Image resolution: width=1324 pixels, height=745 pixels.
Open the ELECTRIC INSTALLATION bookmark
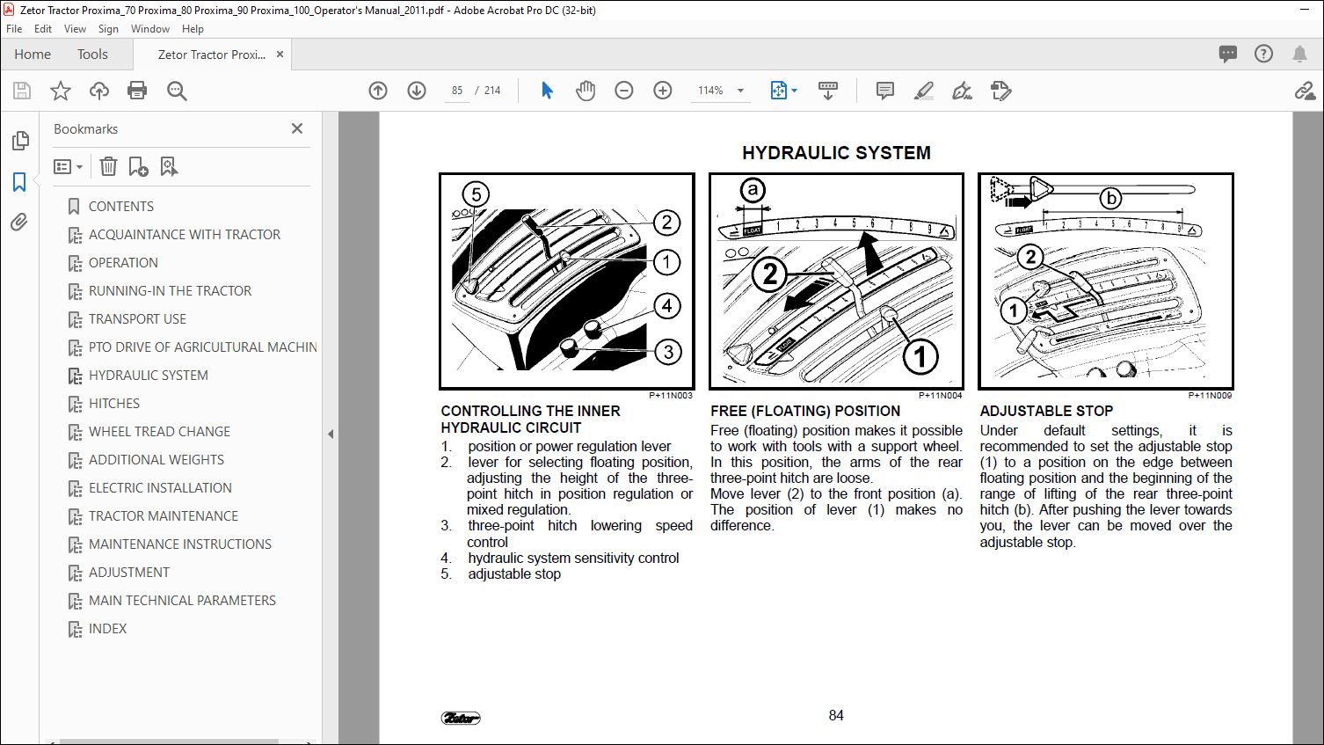click(x=160, y=487)
